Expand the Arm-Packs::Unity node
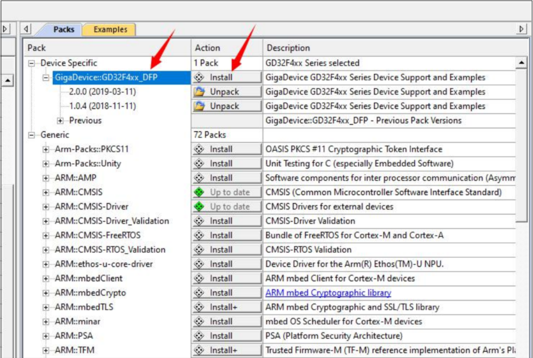The height and width of the screenshot is (358, 533). click(45, 164)
